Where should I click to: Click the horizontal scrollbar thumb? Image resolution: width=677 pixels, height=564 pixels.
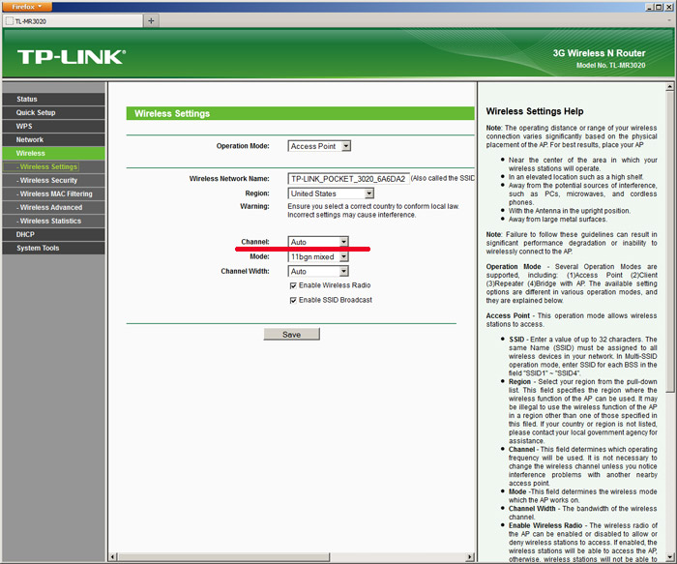pyautogui.click(x=223, y=557)
